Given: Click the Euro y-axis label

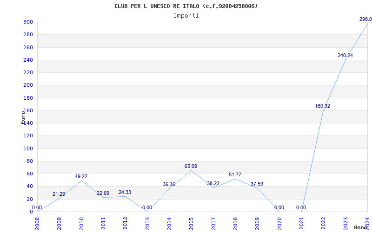Looking at the screenshot, I should [x=23, y=117].
